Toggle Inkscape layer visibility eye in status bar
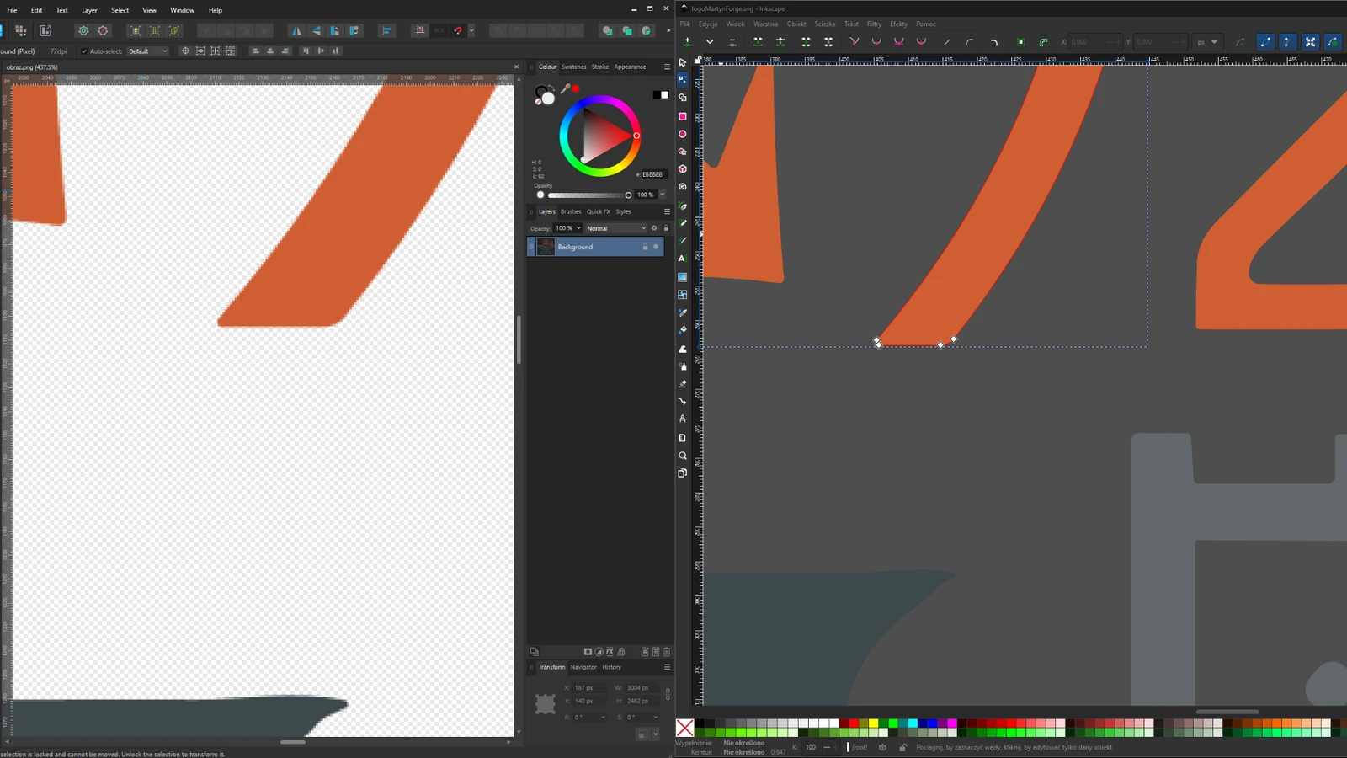Viewport: 1347px width, 758px height. [x=882, y=747]
